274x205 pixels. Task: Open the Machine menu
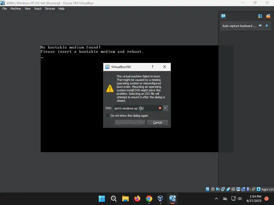pyautogui.click(x=16, y=9)
